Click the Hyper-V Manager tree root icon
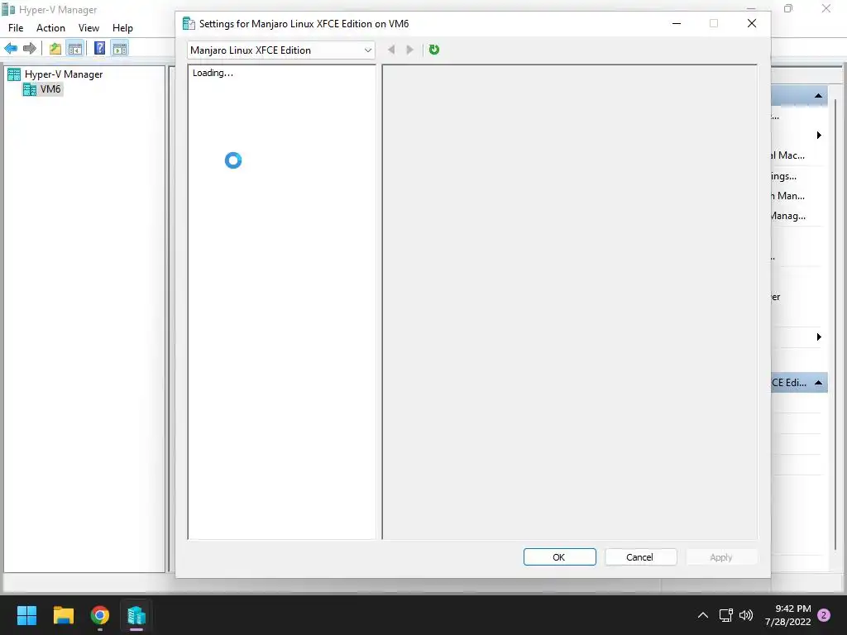Viewport: 847px width, 635px height. click(14, 74)
